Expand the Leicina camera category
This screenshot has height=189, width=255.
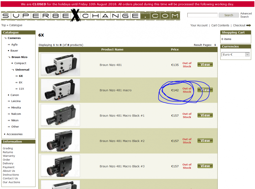pos(16,101)
